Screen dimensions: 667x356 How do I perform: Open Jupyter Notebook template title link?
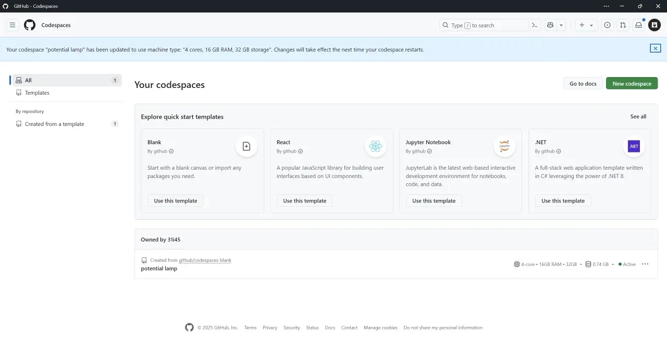(x=428, y=142)
